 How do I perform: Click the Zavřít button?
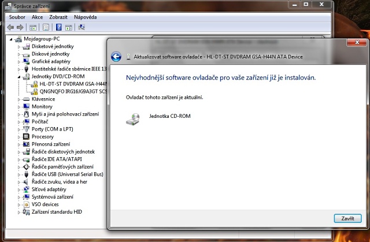(x=347, y=218)
